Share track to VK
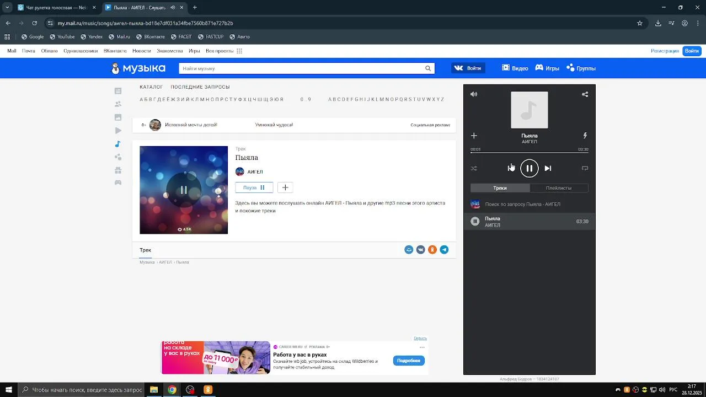 [x=420, y=250]
